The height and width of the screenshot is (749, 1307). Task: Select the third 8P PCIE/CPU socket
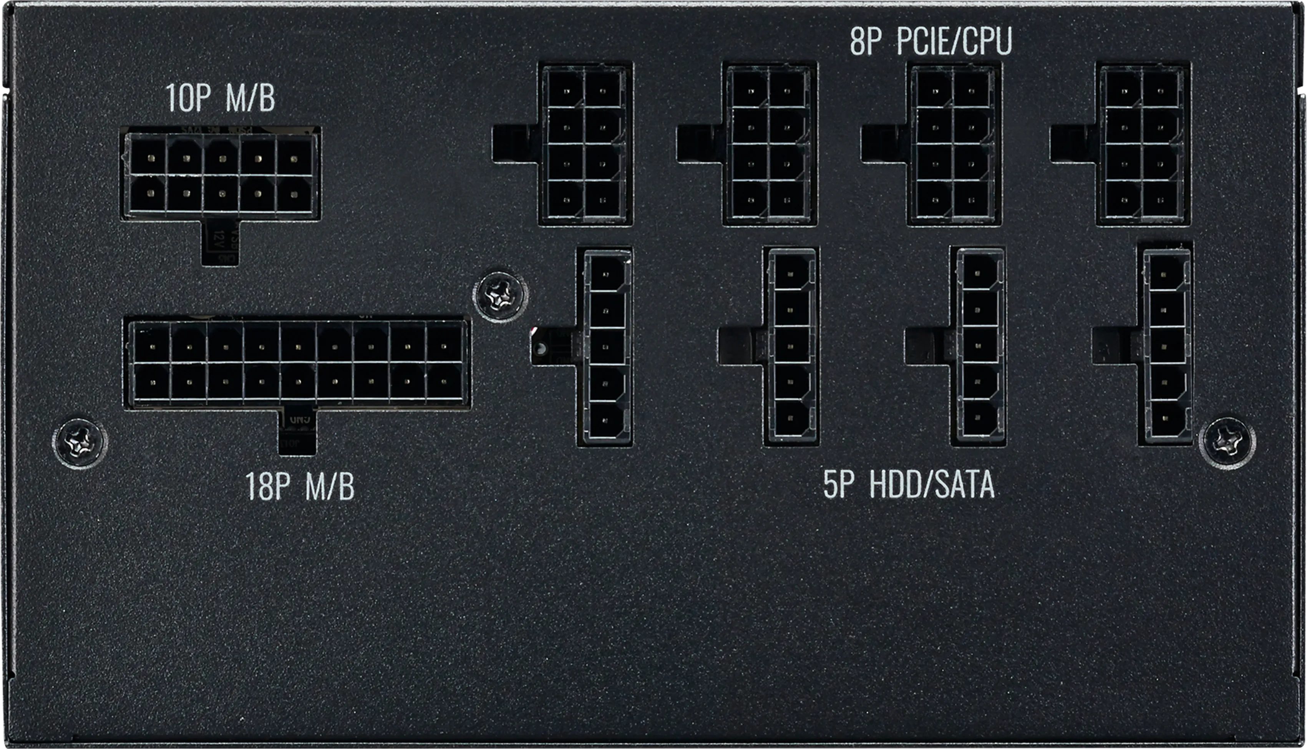coord(954,144)
